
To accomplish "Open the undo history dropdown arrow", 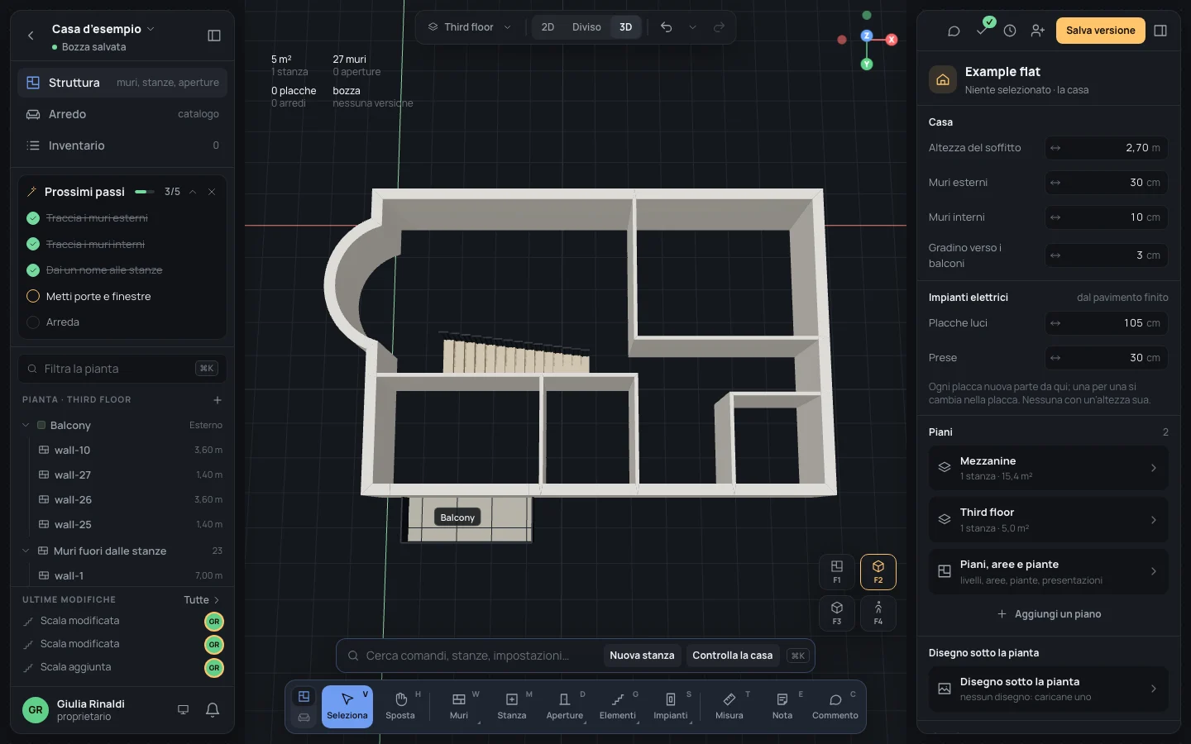I will (693, 27).
